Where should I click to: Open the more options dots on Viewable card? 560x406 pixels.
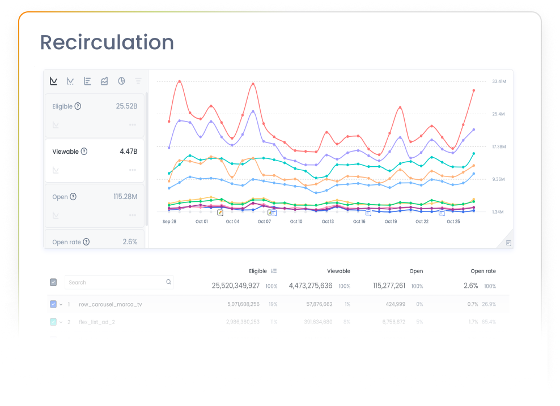[x=132, y=170]
